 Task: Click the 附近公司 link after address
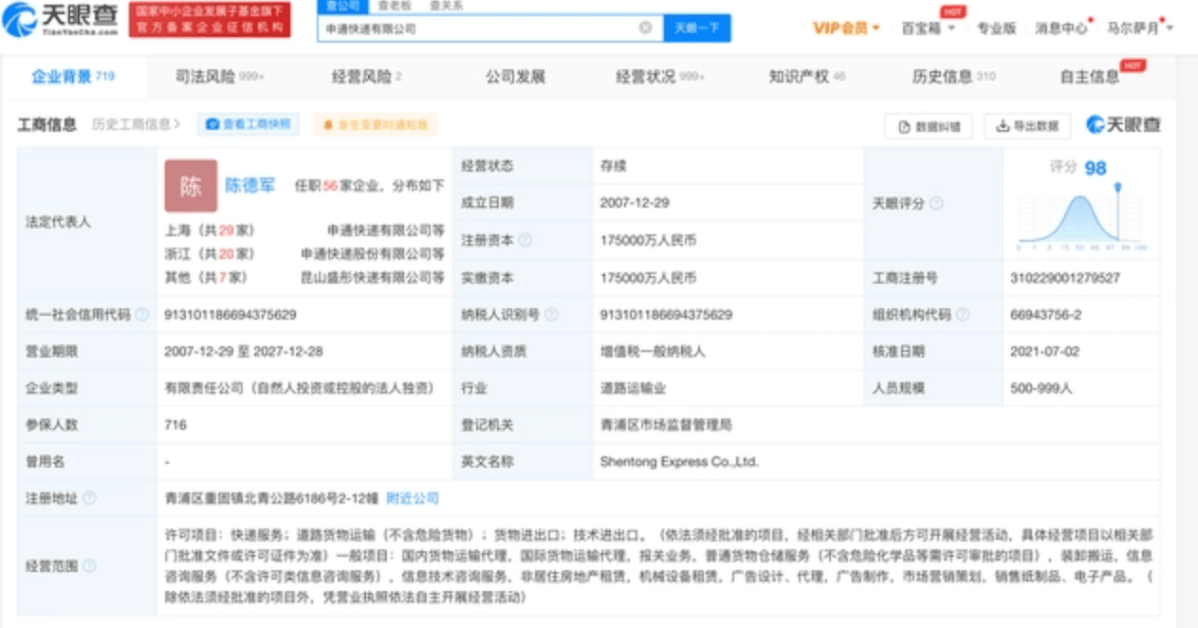click(x=413, y=498)
